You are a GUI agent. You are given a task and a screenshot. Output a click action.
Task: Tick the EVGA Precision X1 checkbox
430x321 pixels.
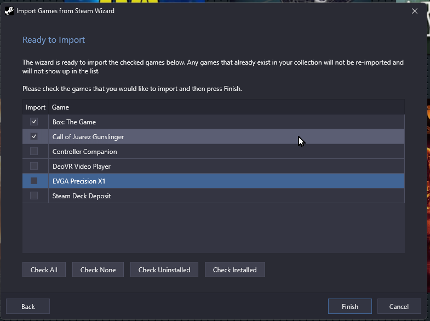(x=34, y=181)
